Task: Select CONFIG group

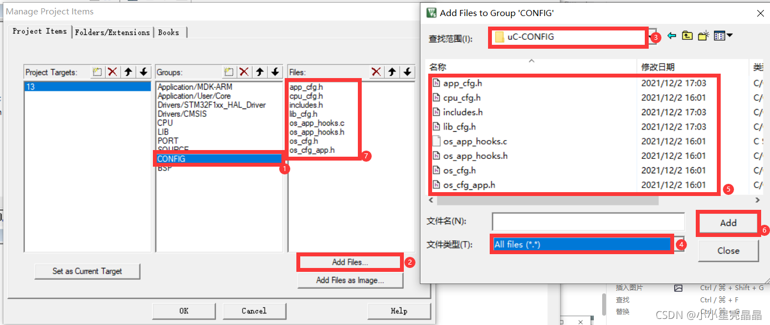Action: point(219,159)
